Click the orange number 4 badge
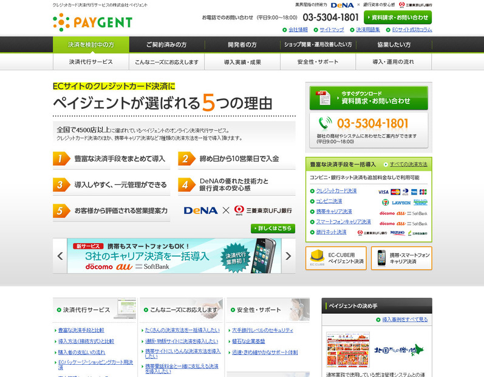484x377 pixels. (186, 185)
